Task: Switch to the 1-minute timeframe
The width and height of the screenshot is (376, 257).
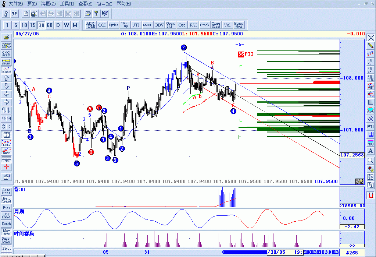Action: tap(7, 25)
